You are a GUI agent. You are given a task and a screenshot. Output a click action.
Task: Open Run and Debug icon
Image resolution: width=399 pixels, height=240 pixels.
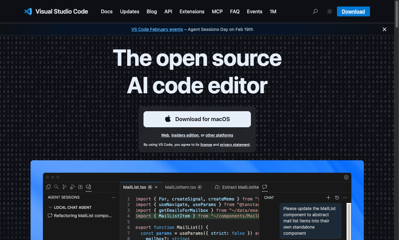(x=73, y=187)
